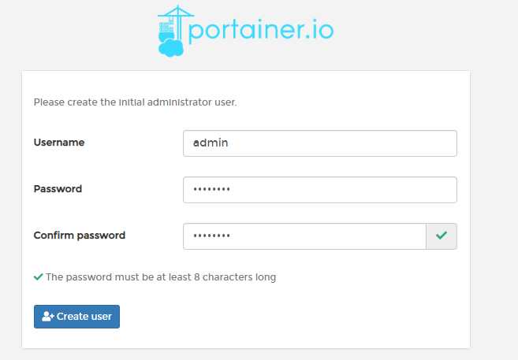The height and width of the screenshot is (360, 518).
Task: Click the initial administrator user instruction text
Action: (x=135, y=102)
